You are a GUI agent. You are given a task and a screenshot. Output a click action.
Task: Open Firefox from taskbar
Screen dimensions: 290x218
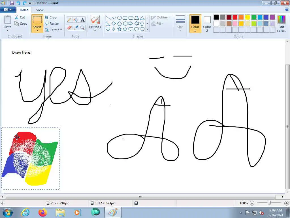click(43, 212)
